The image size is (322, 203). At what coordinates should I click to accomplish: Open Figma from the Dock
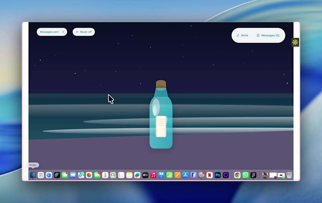point(254,175)
